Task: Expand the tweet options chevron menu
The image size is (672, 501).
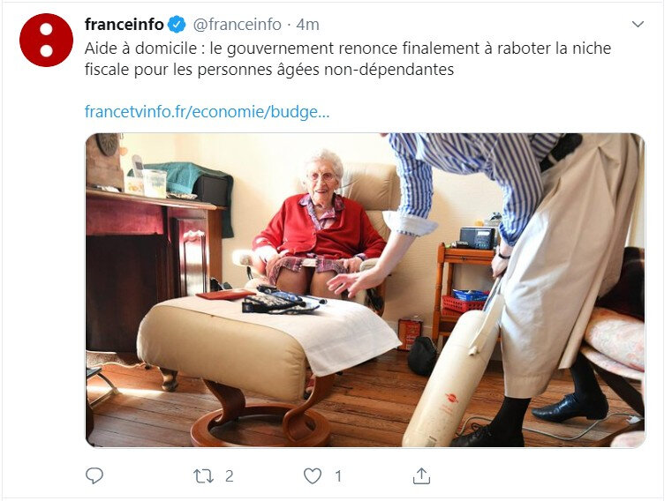Action: [x=638, y=25]
